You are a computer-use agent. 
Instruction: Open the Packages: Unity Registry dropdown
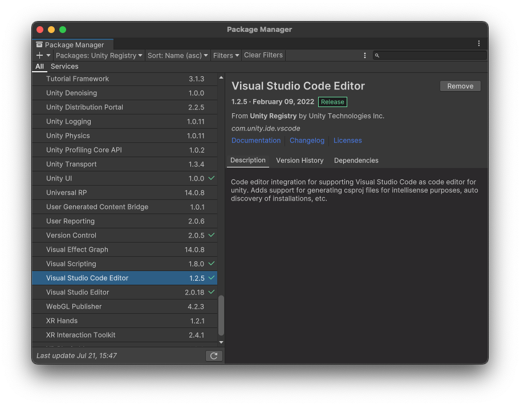pyautogui.click(x=99, y=55)
